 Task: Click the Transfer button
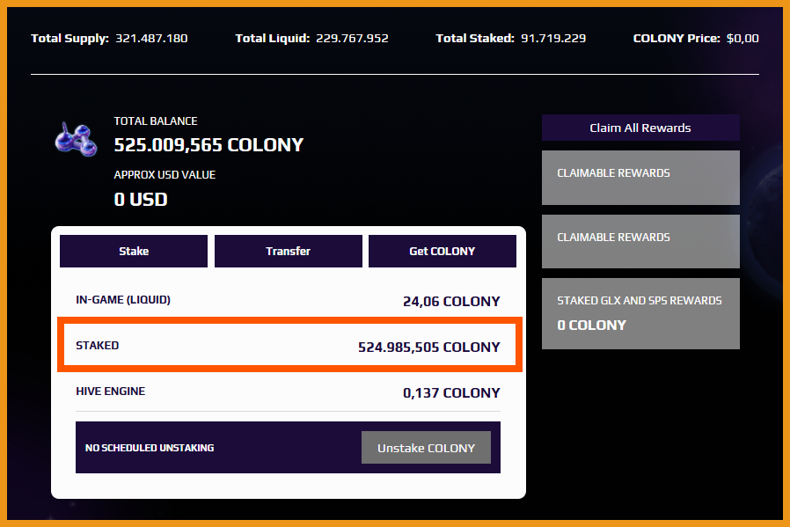point(289,251)
